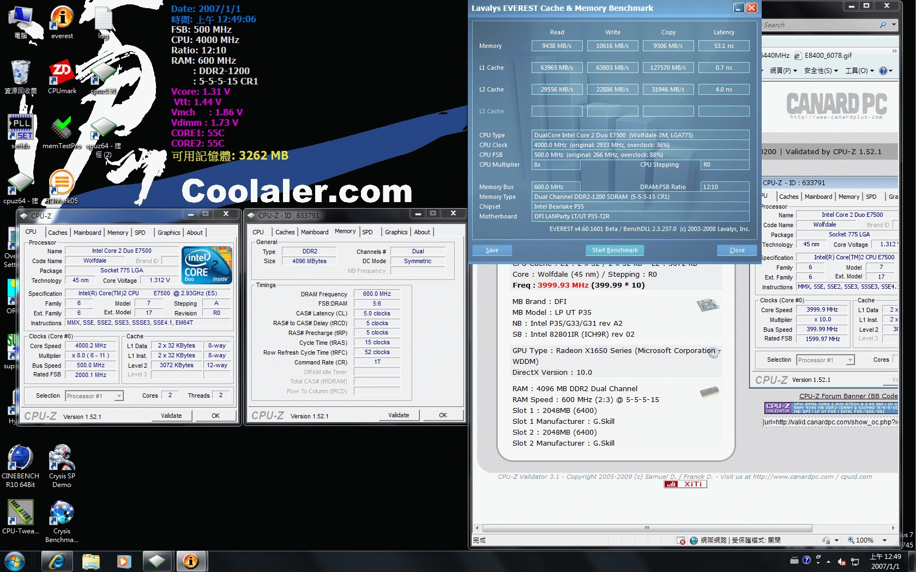Select the cpuz151 desktop shortcut

(103, 77)
